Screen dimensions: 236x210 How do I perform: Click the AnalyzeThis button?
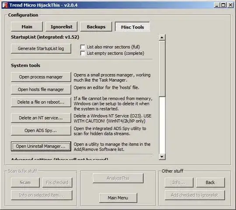tap(118, 178)
